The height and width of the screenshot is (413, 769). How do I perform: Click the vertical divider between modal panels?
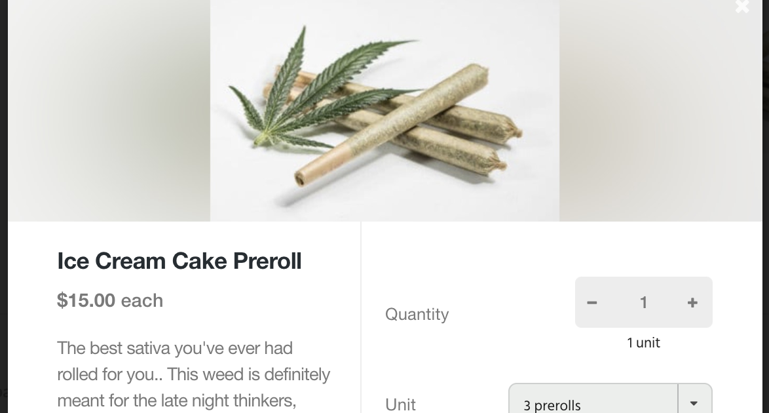pos(361,315)
